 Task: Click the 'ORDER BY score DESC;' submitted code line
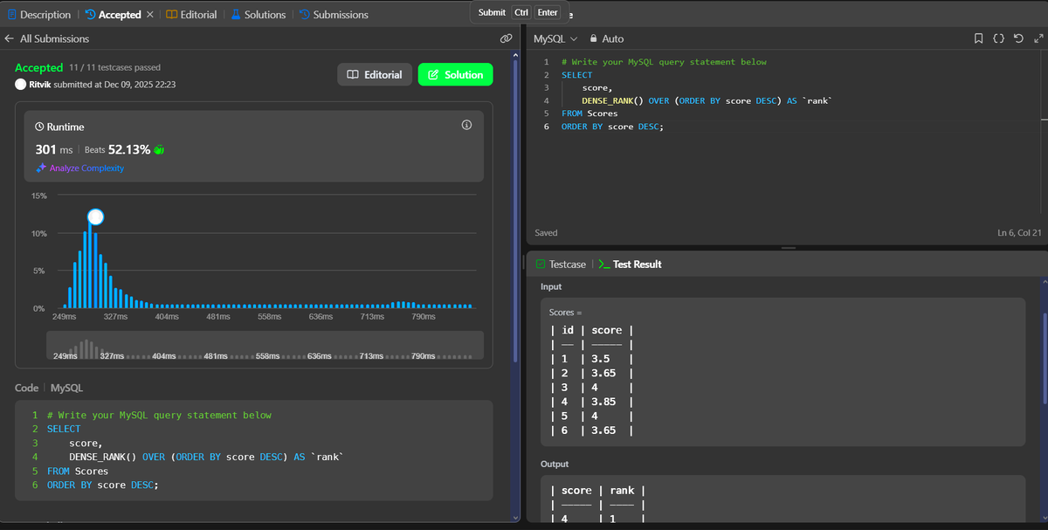[103, 485]
